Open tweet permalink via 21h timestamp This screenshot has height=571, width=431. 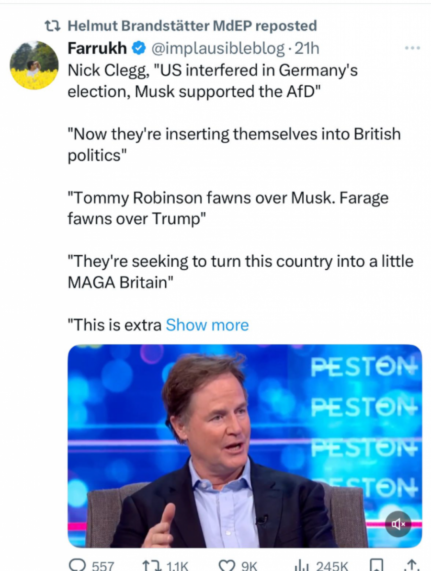pos(306,48)
